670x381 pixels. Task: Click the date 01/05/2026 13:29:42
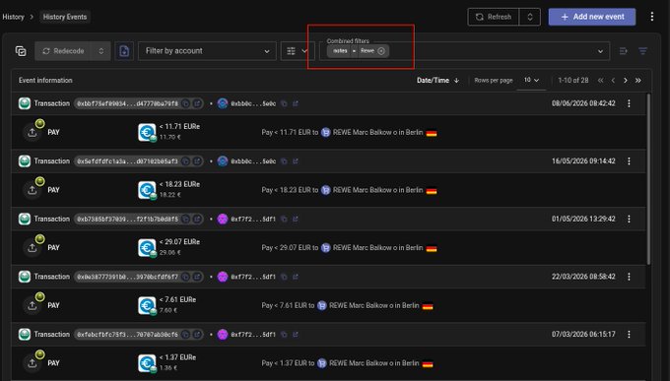583,219
